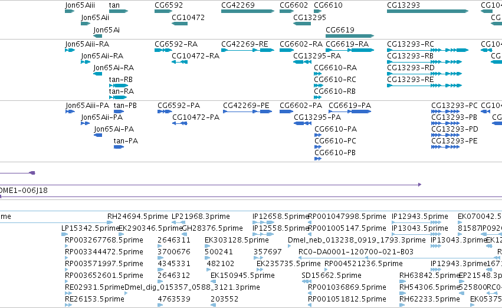Select the tan-RB transcript label
The height and width of the screenshot is (308, 502).
pos(121,80)
